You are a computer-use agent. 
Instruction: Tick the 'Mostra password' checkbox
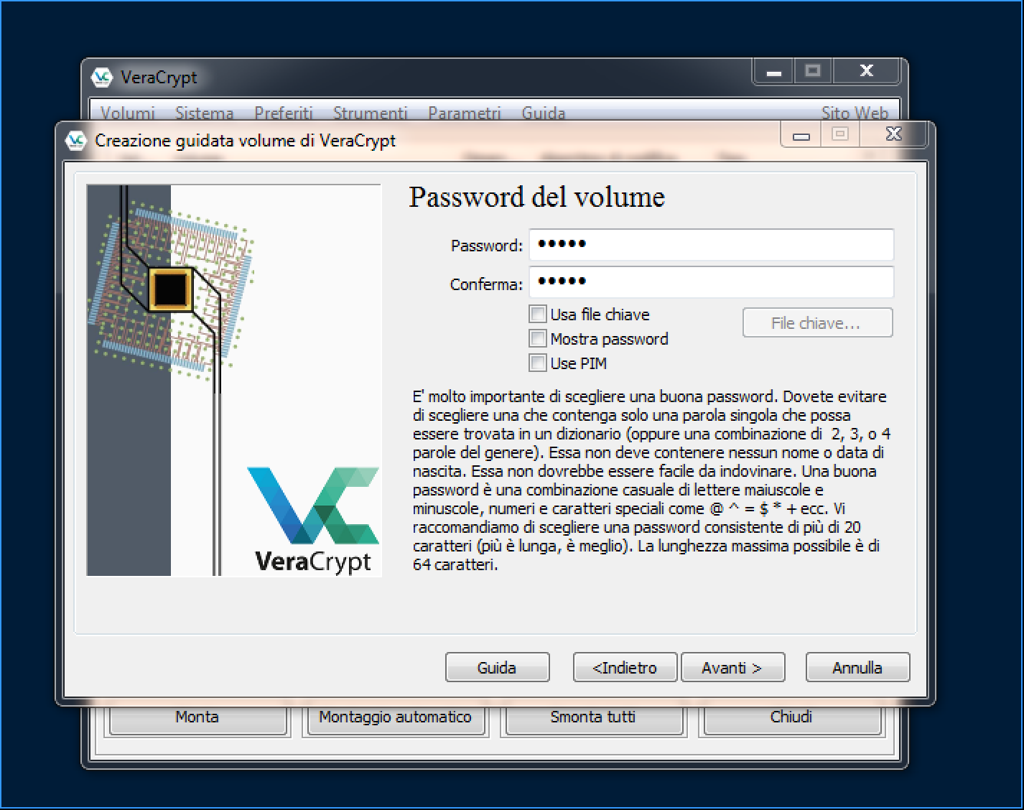pyautogui.click(x=537, y=338)
